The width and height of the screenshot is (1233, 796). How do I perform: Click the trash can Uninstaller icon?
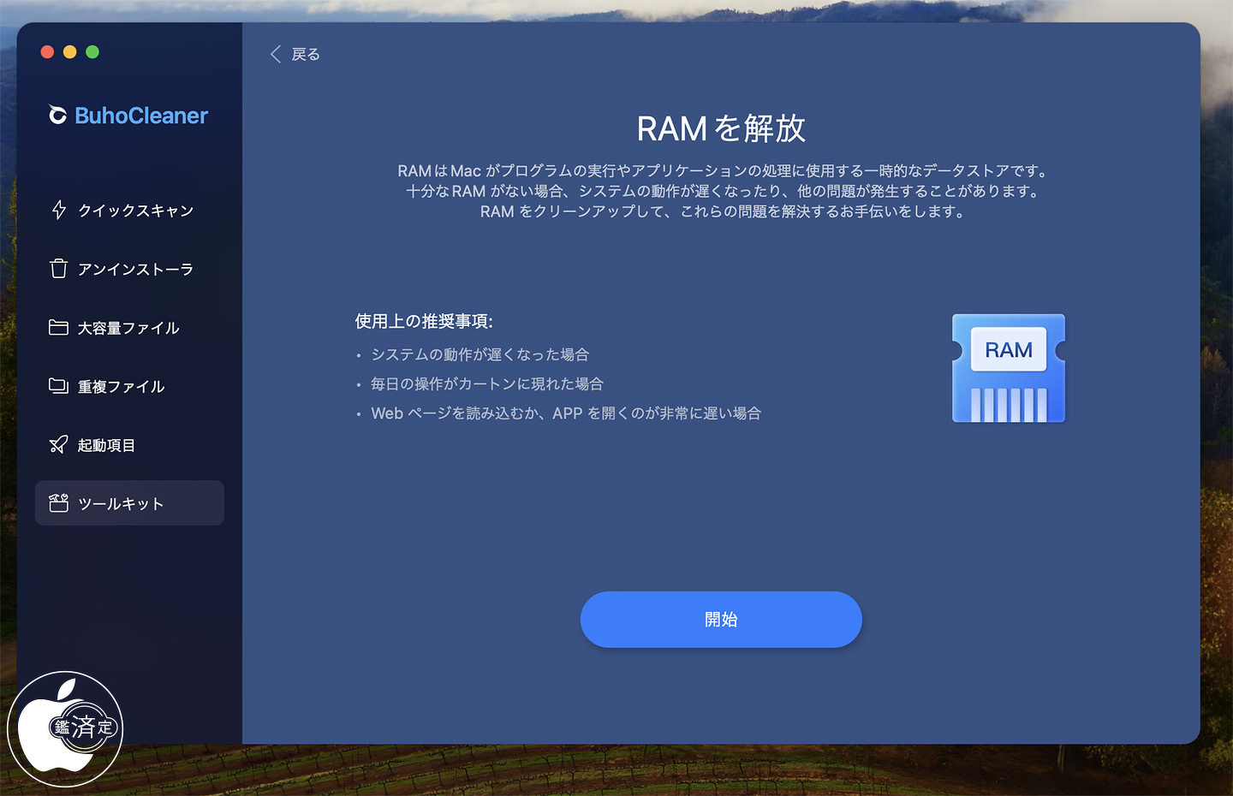58,269
